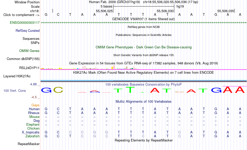Click the Chicken alignment row label

pos(33,129)
